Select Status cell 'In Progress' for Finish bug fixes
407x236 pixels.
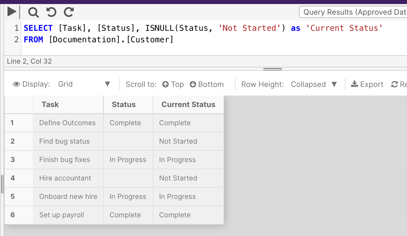point(128,160)
